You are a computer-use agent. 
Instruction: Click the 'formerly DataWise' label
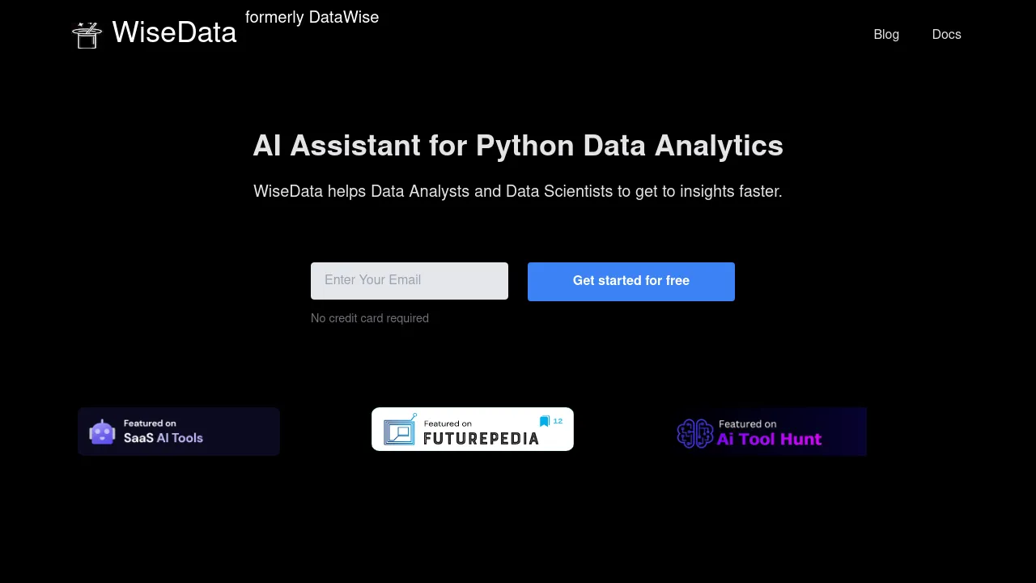tap(312, 17)
